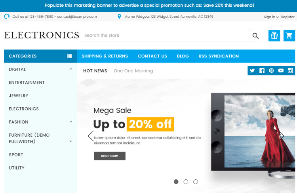Click the Sign in link
This screenshot has height=196, width=297.
pos(269,17)
